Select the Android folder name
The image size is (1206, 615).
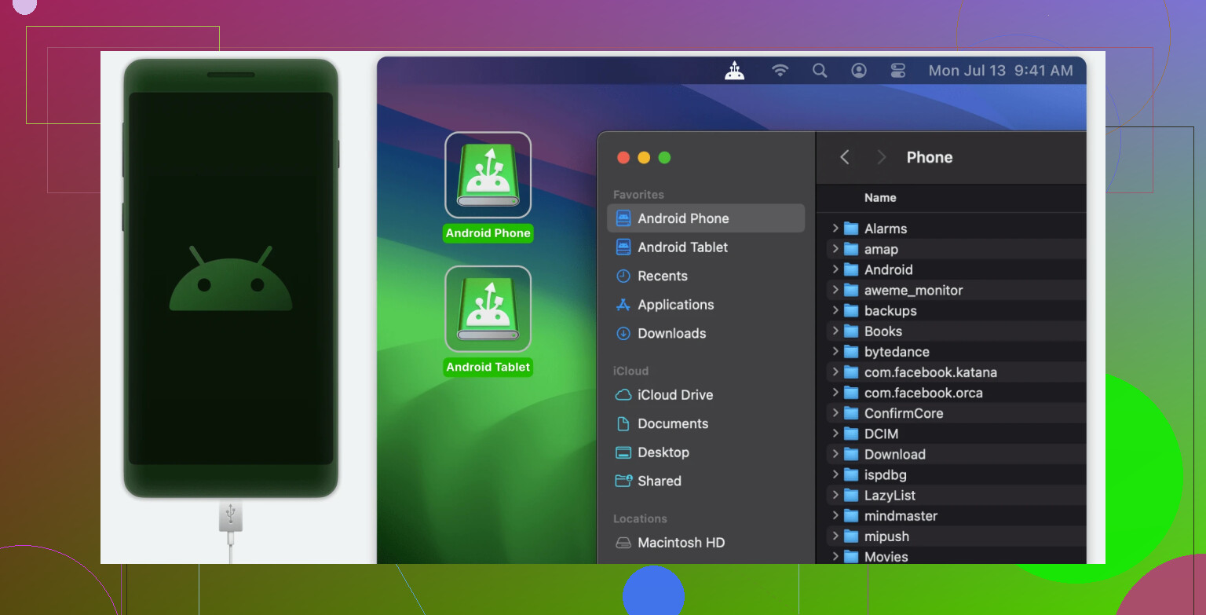tap(889, 269)
